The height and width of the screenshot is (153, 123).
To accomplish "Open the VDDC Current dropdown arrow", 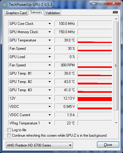I will click(50, 115).
